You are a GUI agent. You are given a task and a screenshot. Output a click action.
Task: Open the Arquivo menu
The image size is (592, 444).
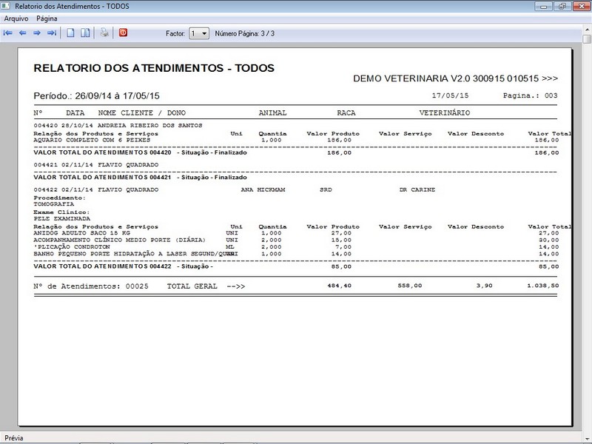(16, 17)
